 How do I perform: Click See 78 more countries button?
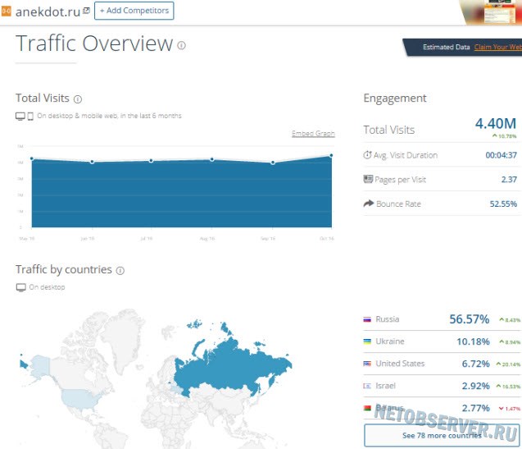point(442,435)
